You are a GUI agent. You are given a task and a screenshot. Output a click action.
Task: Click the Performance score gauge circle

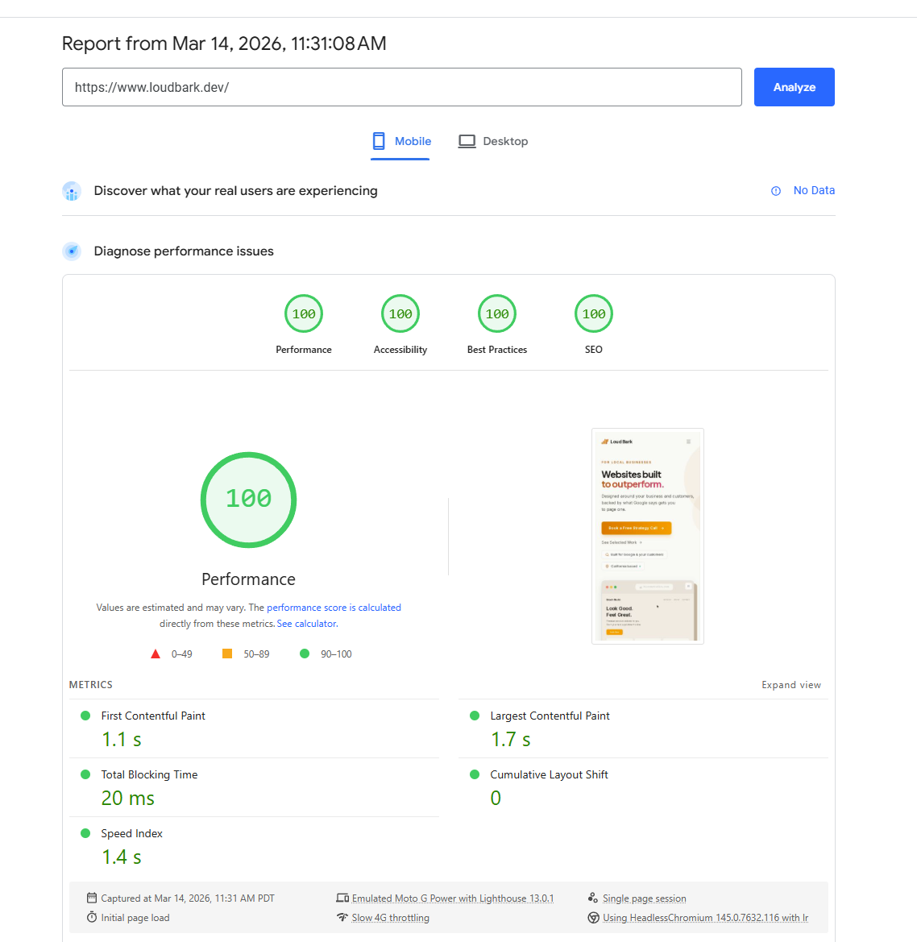pyautogui.click(x=248, y=500)
